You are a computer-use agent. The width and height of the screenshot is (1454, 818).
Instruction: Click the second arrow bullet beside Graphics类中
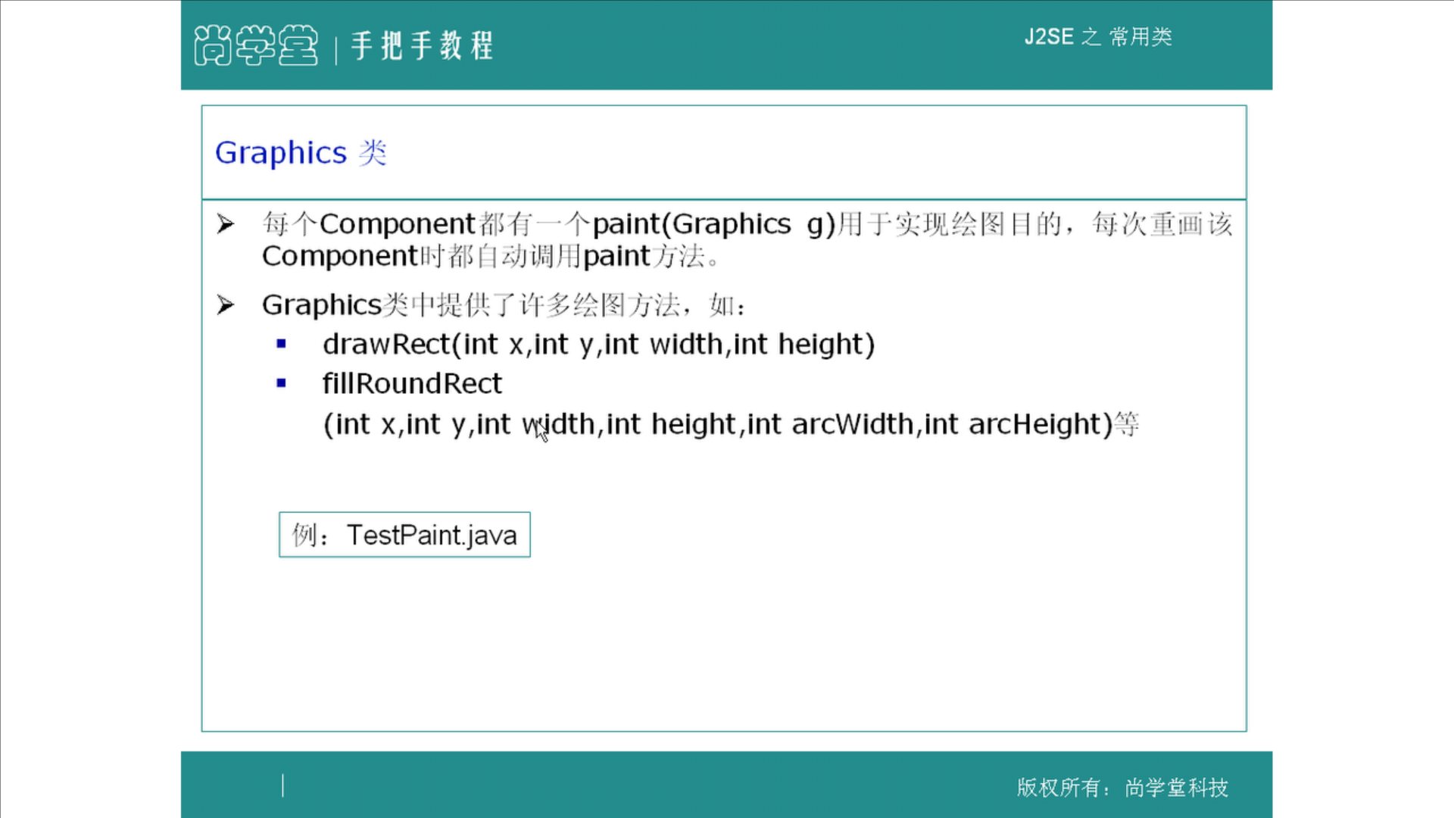(226, 305)
